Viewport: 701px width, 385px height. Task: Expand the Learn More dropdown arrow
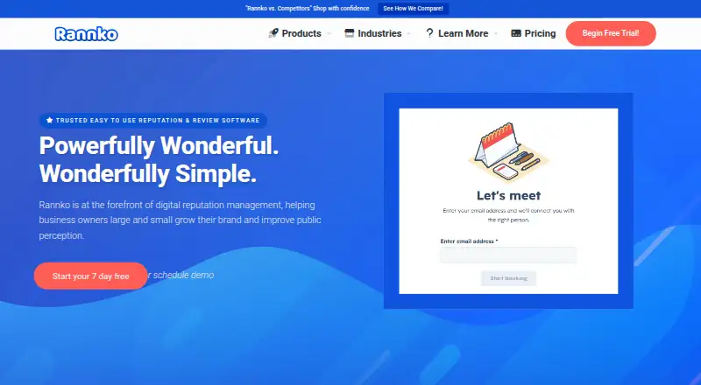point(496,34)
